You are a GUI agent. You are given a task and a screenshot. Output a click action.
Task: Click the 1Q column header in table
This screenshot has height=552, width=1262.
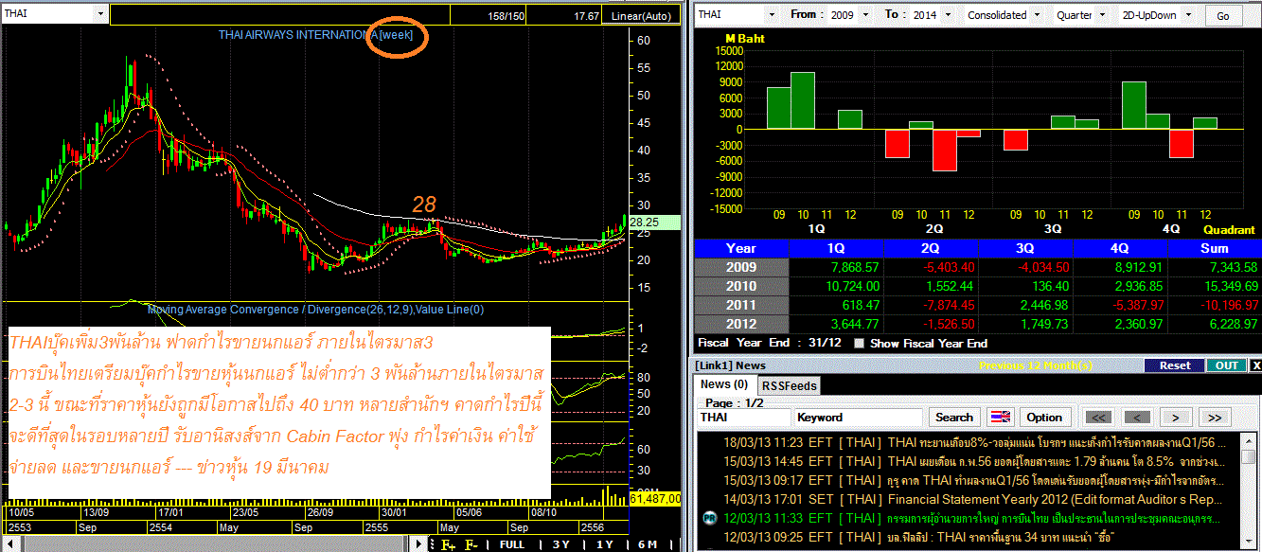(836, 248)
